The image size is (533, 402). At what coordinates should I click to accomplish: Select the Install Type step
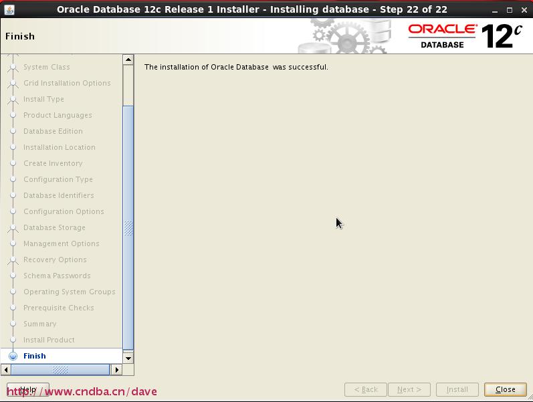tap(43, 99)
